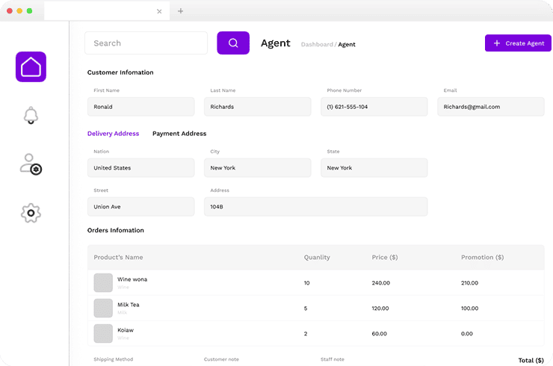
Task: Click the Phone Number field
Action: coord(374,107)
